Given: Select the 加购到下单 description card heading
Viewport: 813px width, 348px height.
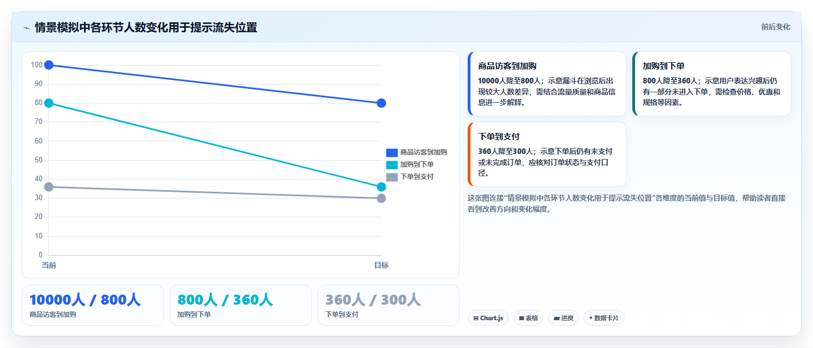Looking at the screenshot, I should pos(664,66).
